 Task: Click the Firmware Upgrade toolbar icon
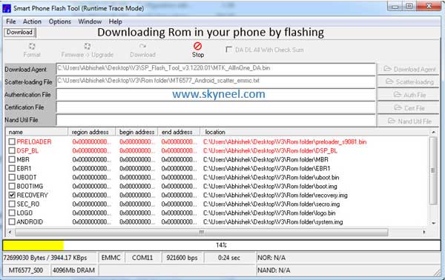tap(87, 46)
